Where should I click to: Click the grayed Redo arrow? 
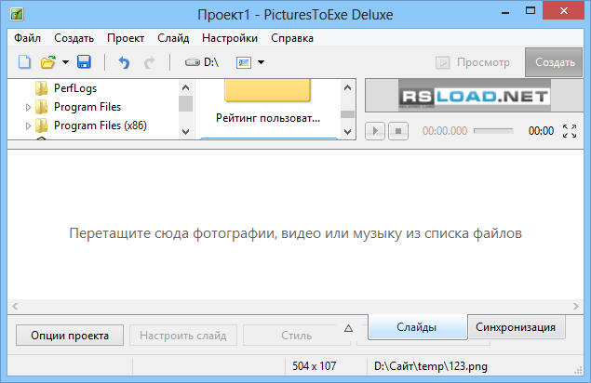pos(150,62)
